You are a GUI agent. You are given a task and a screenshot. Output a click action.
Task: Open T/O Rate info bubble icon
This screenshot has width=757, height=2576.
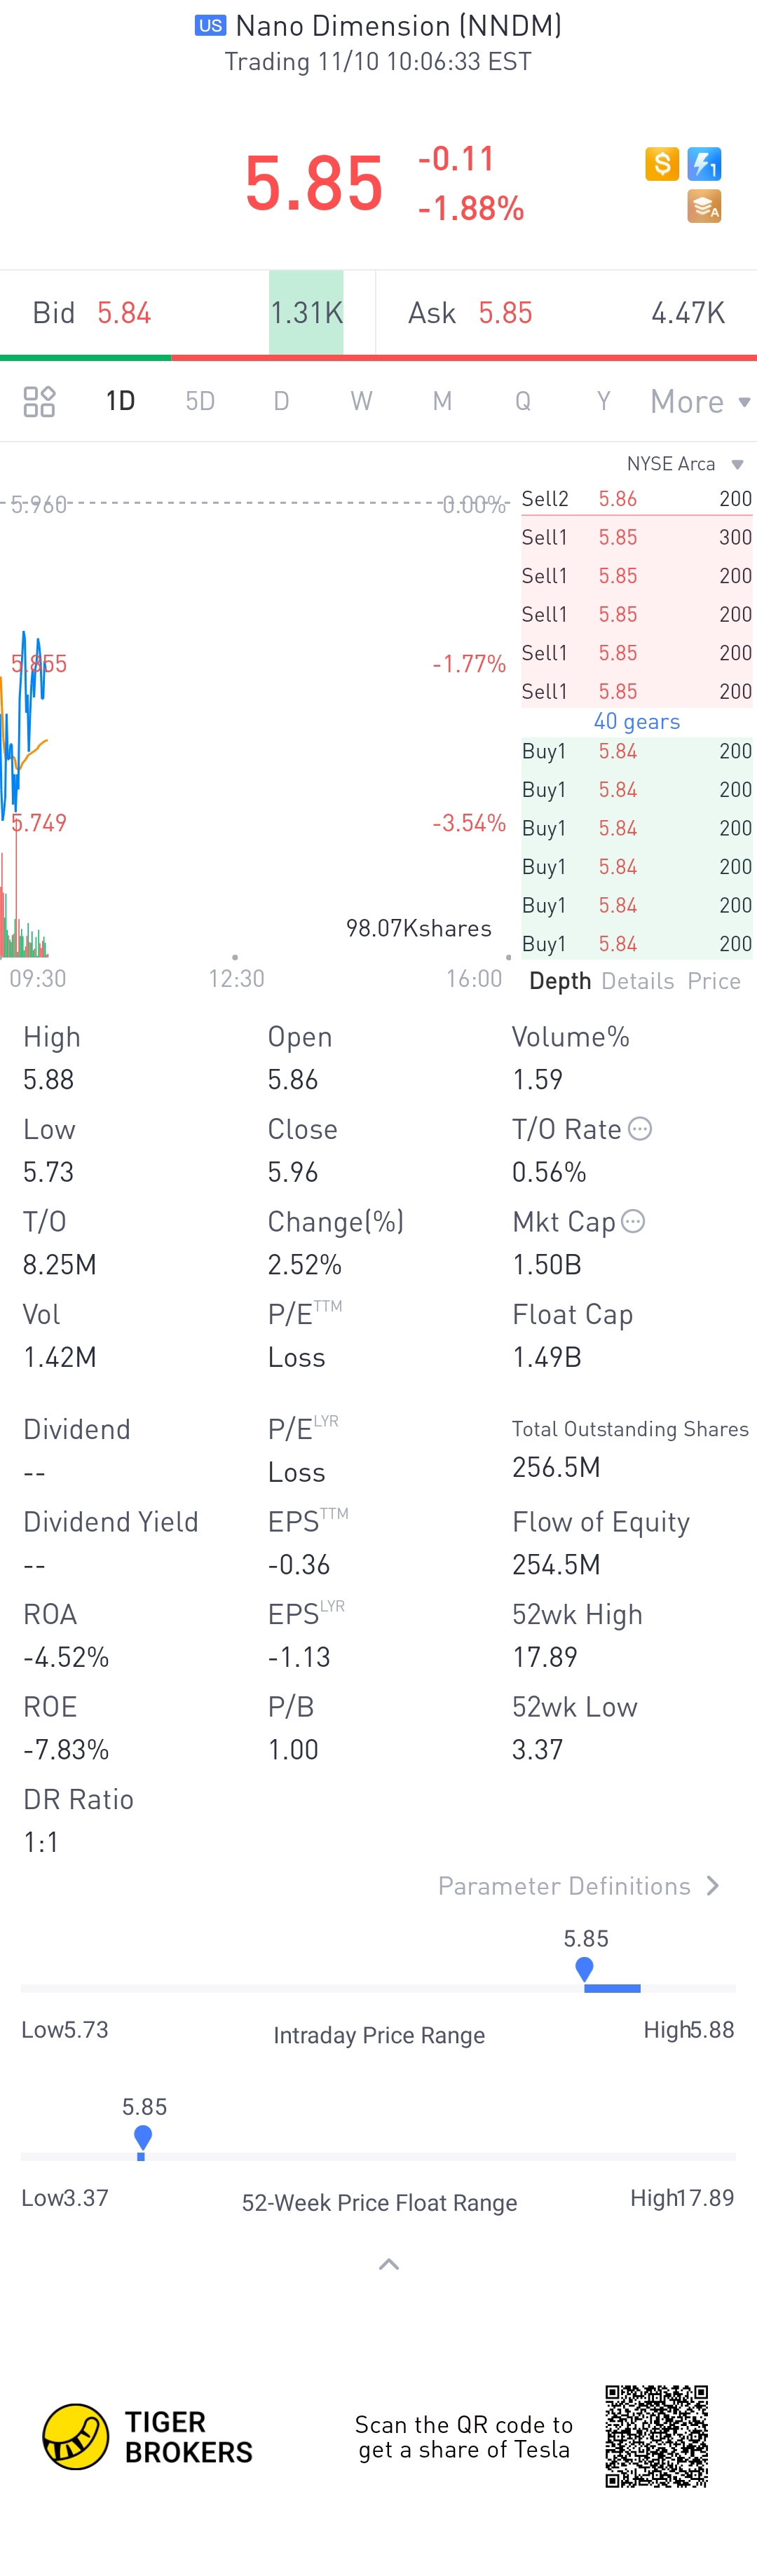640,1129
